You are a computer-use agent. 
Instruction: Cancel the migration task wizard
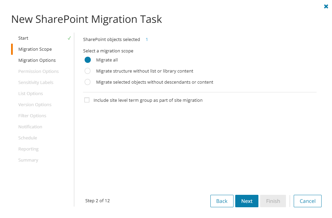pyautogui.click(x=307, y=201)
